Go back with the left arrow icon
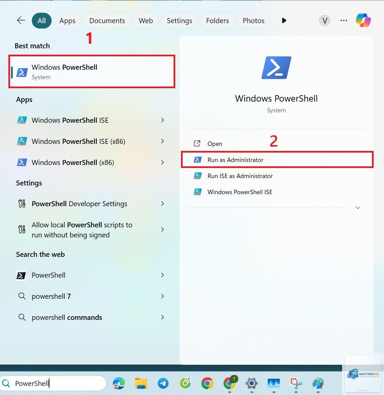The height and width of the screenshot is (395, 384). pyautogui.click(x=21, y=20)
